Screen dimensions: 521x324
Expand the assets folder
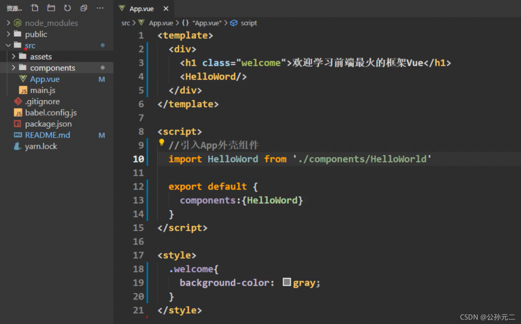click(41, 57)
